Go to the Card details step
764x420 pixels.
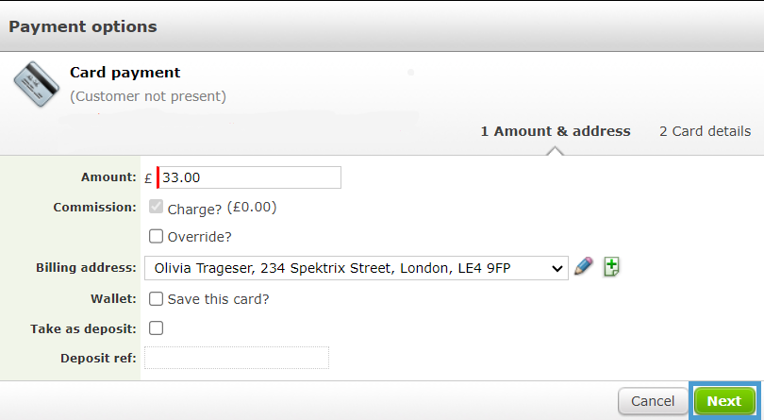(705, 131)
